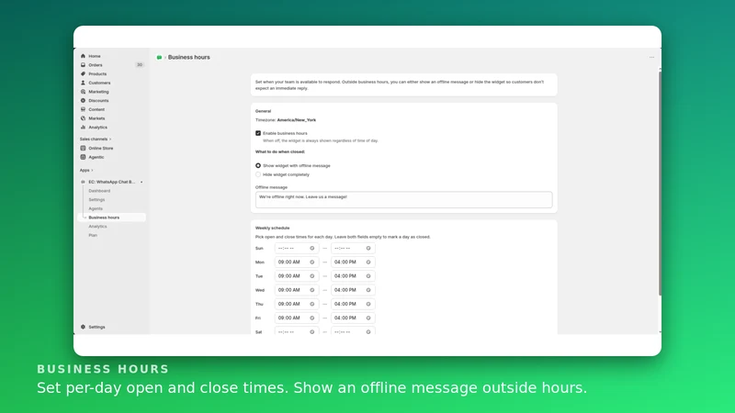Open the app Settings submenu item
The height and width of the screenshot is (413, 735).
click(x=96, y=200)
